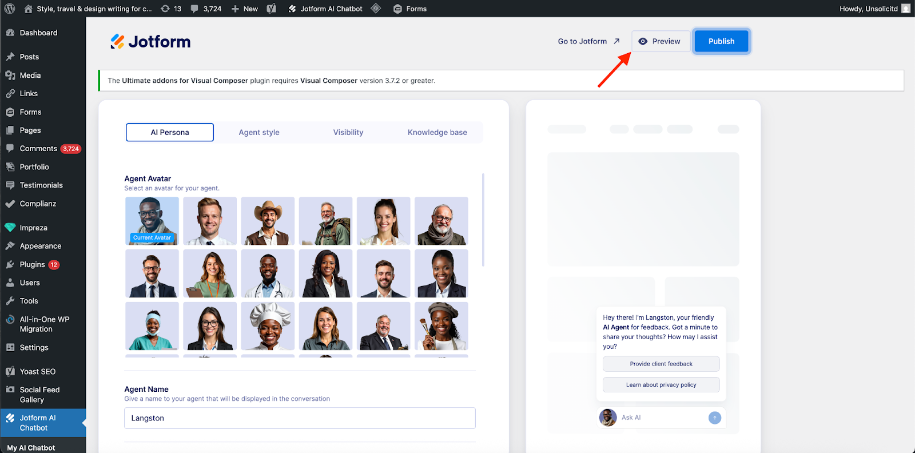Follow the Go to Jotform link

click(x=588, y=41)
